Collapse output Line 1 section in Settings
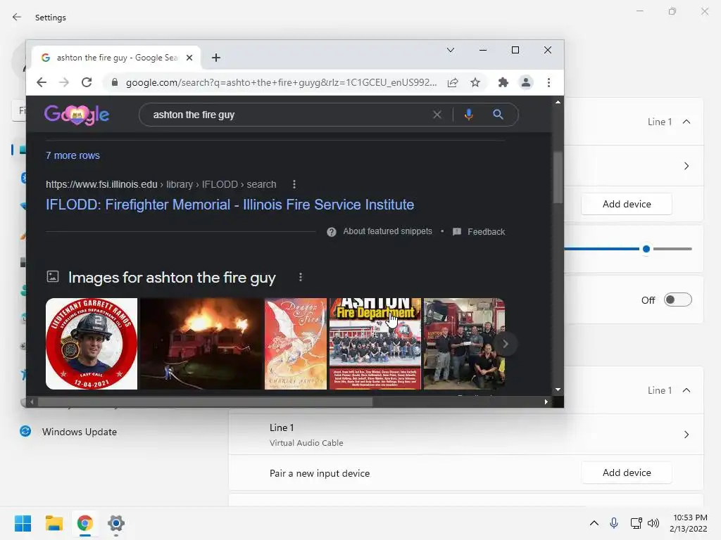Viewport: 721px width, 540px height. (x=686, y=122)
